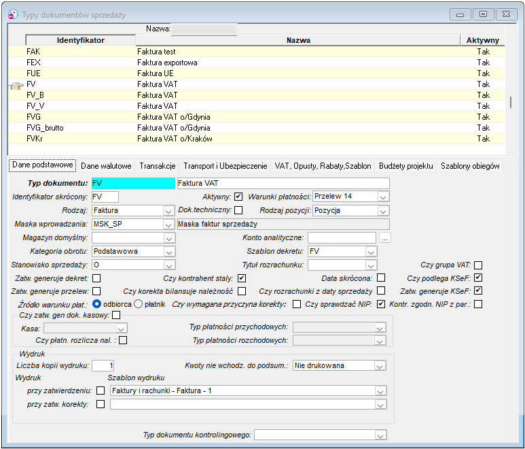Viewport: 525px width, 449px height.
Task: Open the Szablony obiegów tab
Action: click(470, 166)
